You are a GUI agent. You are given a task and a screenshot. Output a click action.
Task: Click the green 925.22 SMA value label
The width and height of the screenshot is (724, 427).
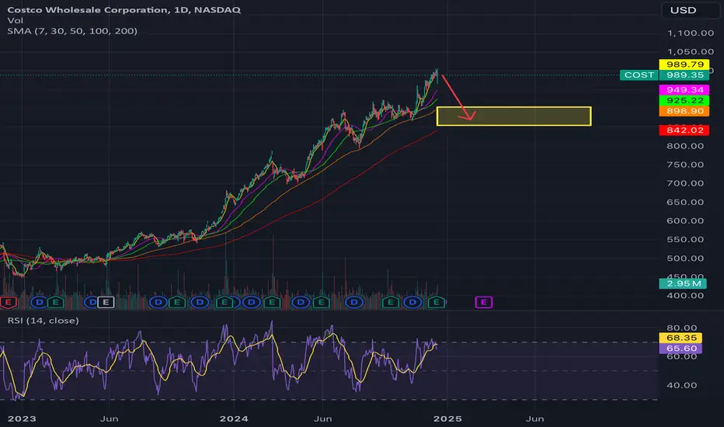[x=684, y=100]
